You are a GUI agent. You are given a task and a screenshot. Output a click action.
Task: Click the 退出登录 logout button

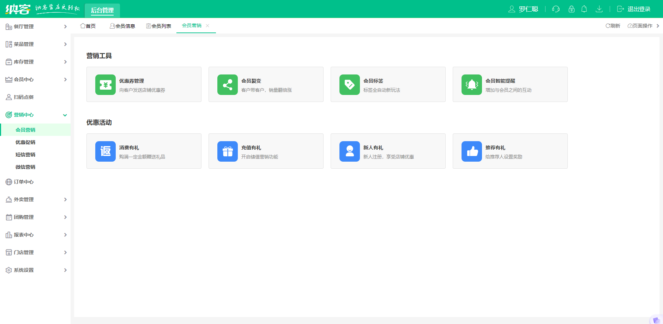coord(634,9)
